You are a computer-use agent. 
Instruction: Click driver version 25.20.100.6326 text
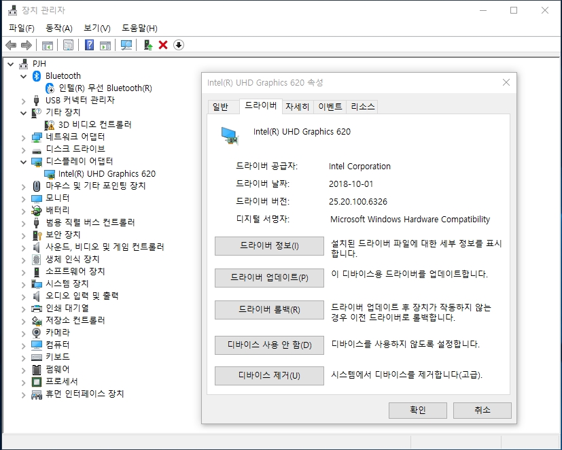click(358, 202)
